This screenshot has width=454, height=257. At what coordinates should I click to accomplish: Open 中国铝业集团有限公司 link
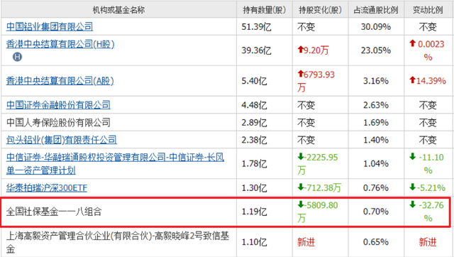tap(50, 27)
